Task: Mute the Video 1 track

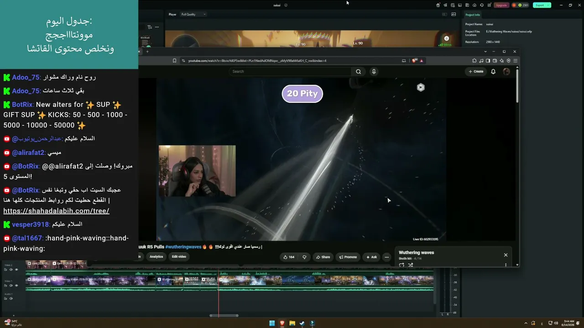Action: (x=11, y=286)
